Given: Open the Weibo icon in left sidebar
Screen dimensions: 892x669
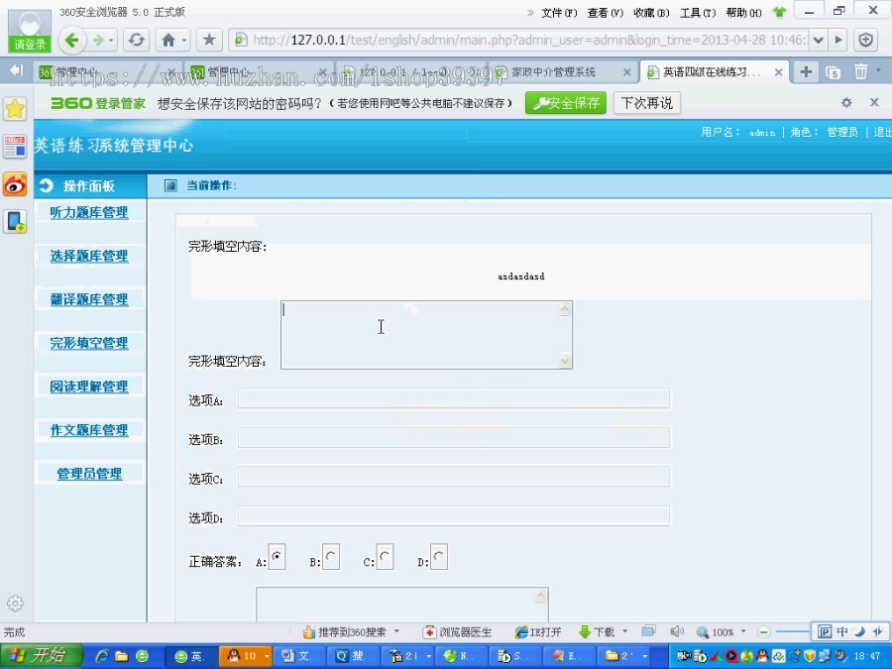Looking at the screenshot, I should [15, 184].
